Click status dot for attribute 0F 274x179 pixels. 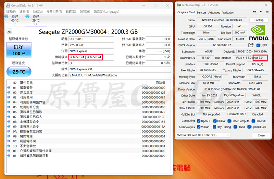point(9,156)
